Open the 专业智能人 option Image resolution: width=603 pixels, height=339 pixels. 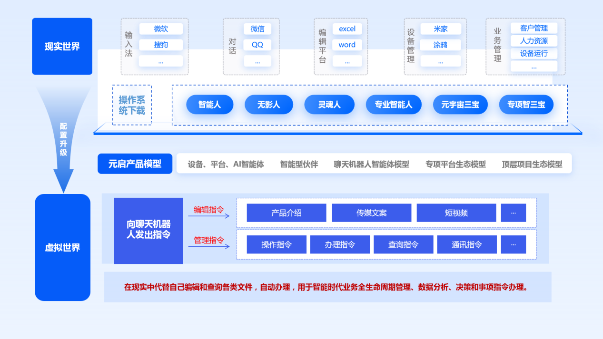(393, 105)
